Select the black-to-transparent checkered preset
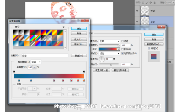178x112 pixels. 21,32
